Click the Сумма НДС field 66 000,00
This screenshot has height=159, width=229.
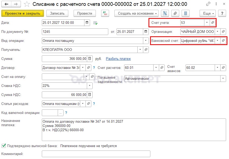click(64, 95)
